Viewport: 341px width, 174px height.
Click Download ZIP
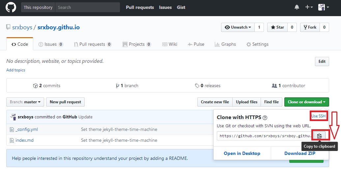pyautogui.click(x=300, y=153)
